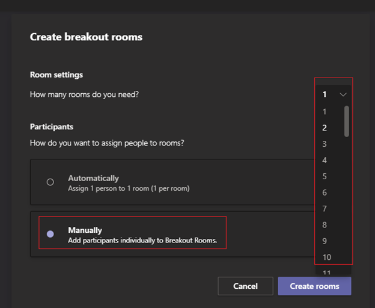Image resolution: width=375 pixels, height=308 pixels.
Task: Set number of rooms to 4
Action: click(x=325, y=160)
